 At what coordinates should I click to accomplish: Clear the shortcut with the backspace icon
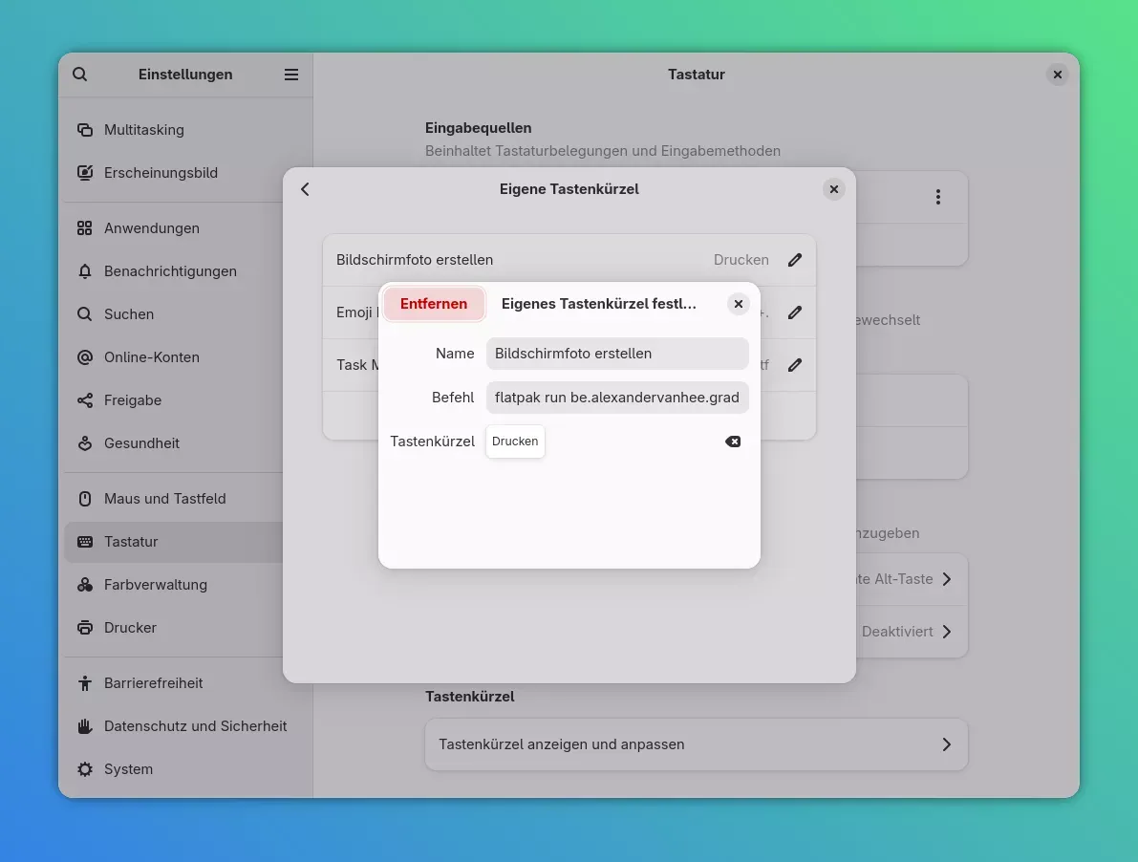[x=733, y=442]
